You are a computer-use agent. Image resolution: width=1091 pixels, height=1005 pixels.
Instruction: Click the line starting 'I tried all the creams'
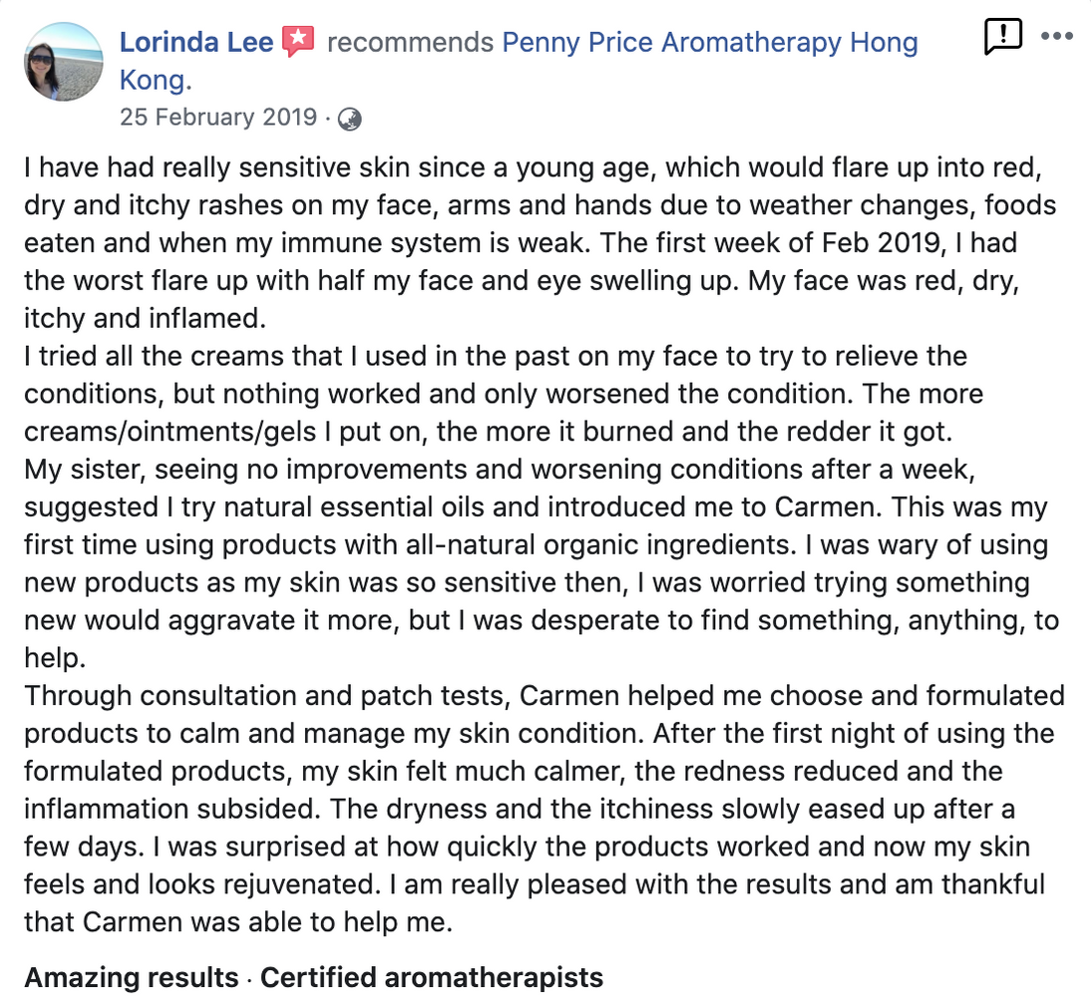[x=496, y=356]
